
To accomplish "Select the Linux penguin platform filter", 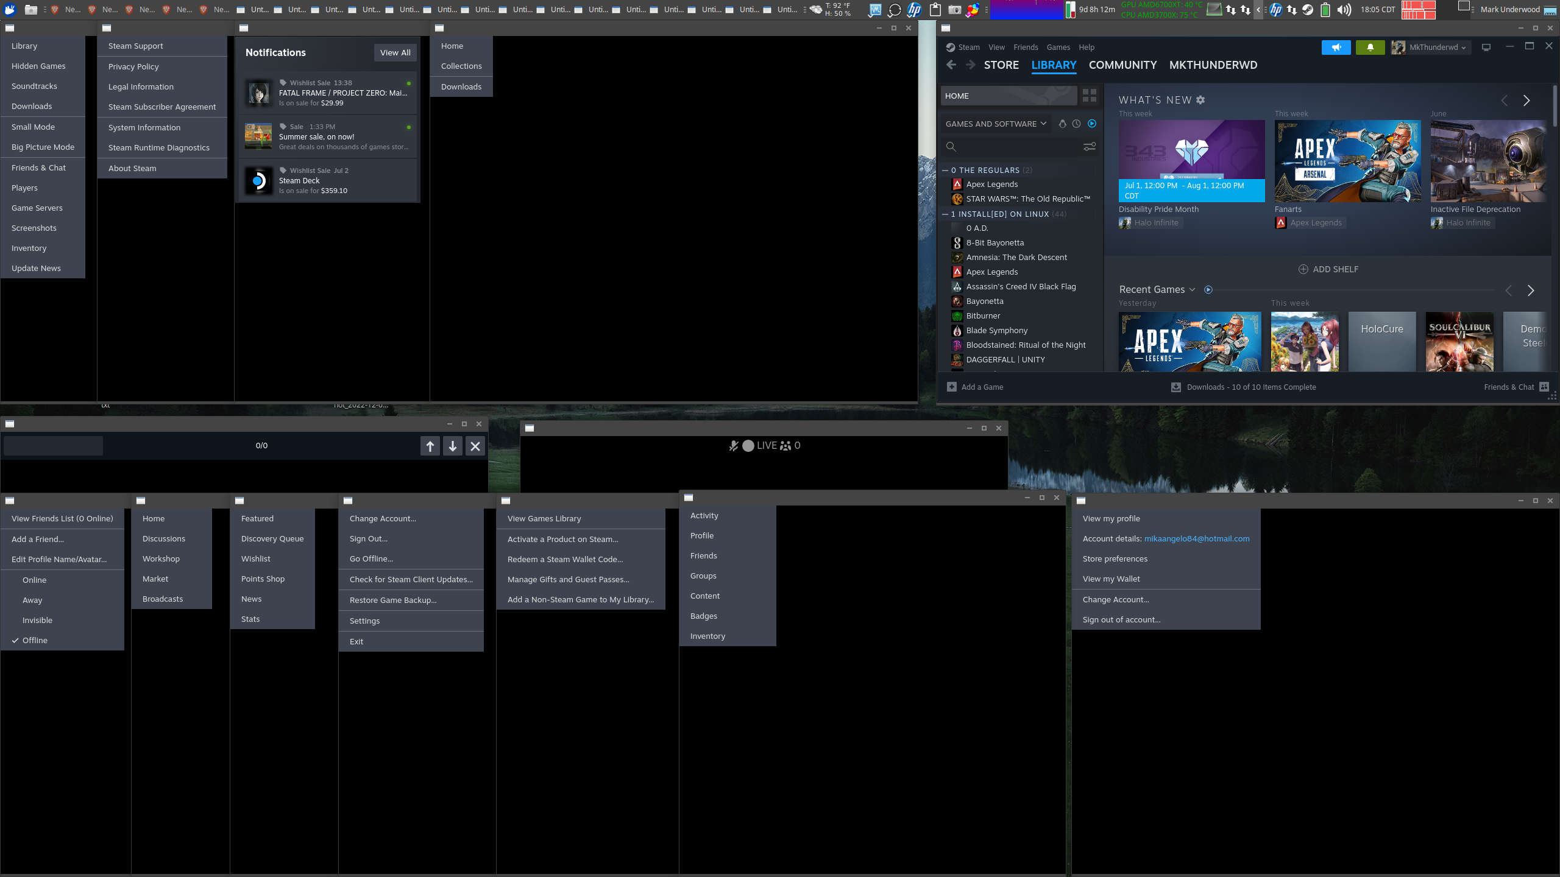I will [x=1062, y=124].
